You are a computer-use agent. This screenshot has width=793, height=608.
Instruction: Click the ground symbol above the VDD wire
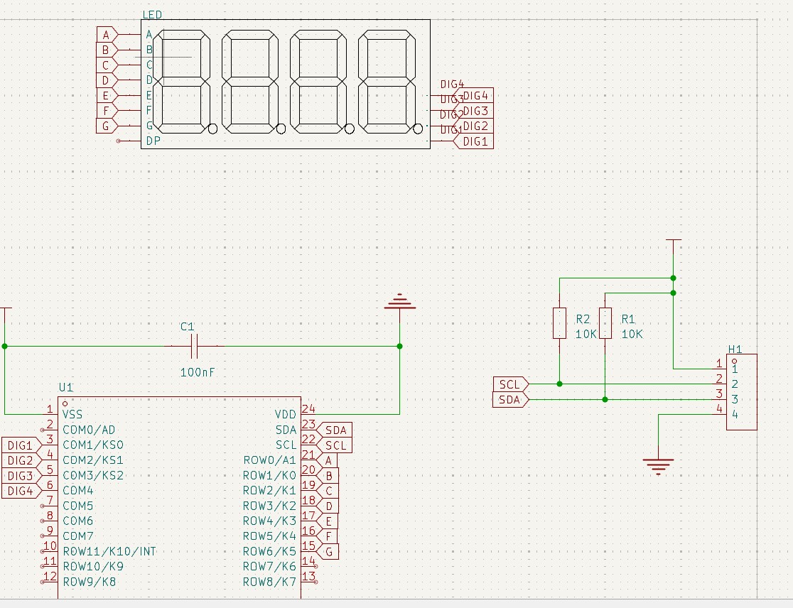399,303
